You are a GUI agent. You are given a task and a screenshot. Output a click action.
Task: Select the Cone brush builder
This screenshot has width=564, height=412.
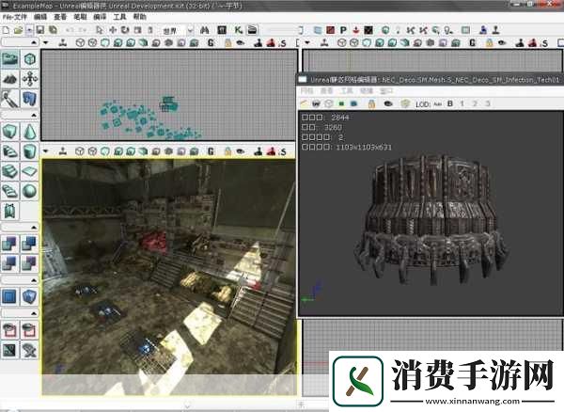29,132
